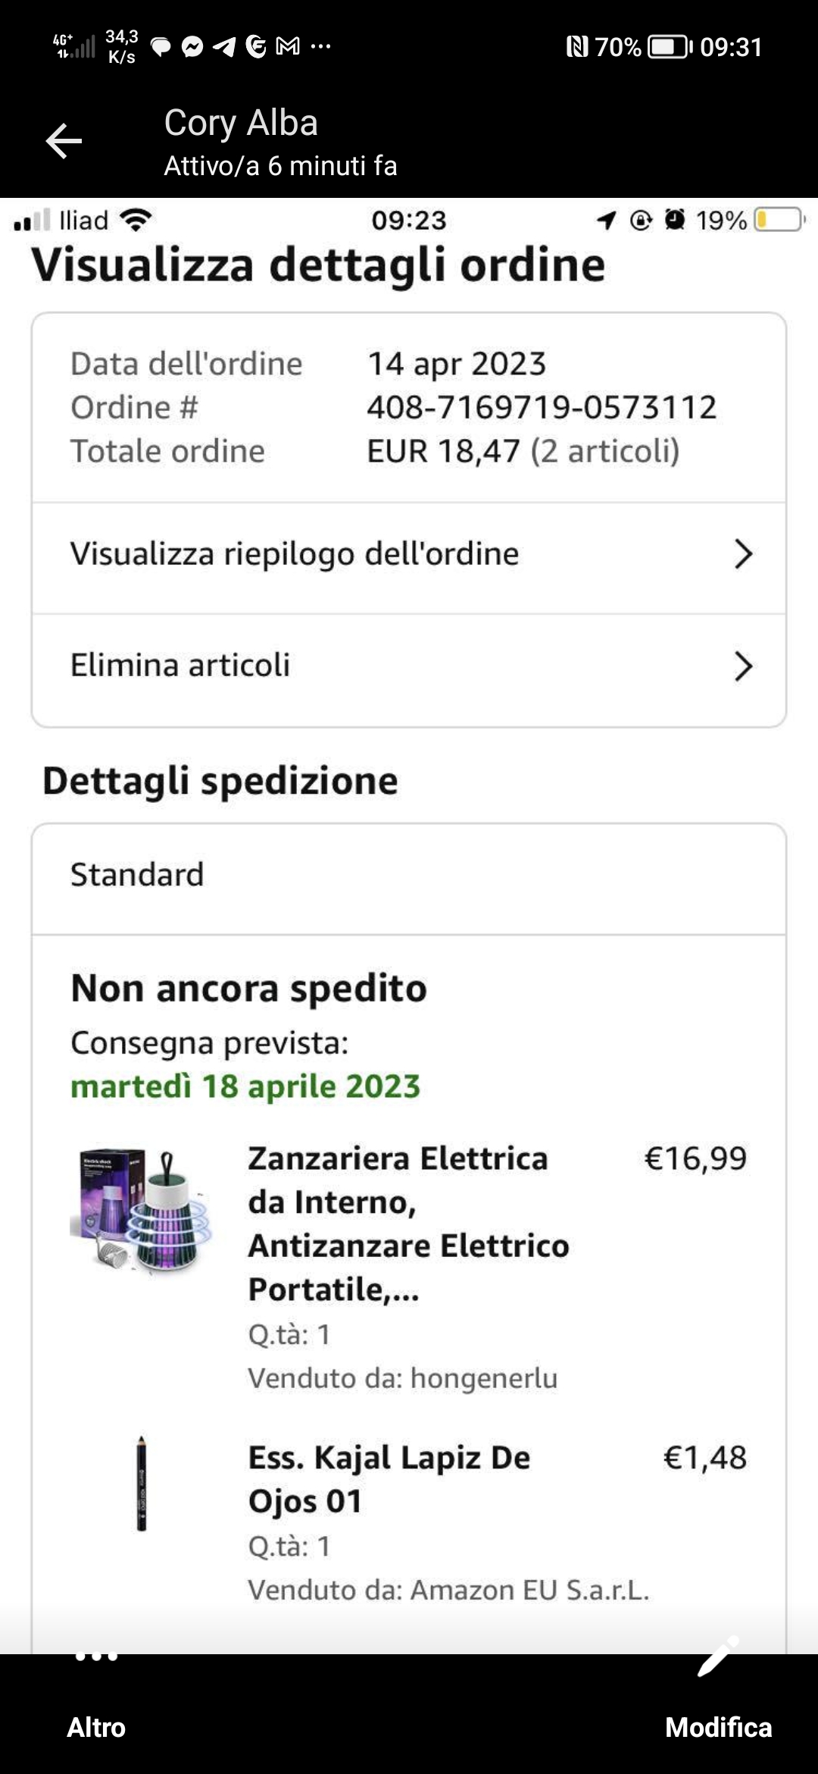Open the kajal pencil product thumbnail
818x1774 pixels.
(x=141, y=1484)
